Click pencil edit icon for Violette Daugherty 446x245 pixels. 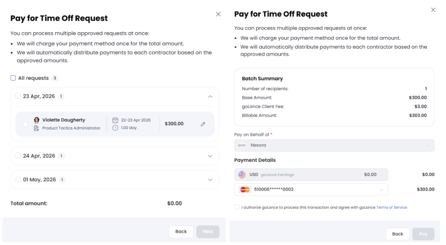pyautogui.click(x=203, y=124)
